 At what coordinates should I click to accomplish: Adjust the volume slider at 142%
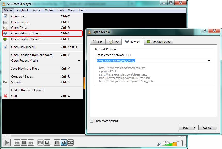pyautogui.click(x=172, y=143)
